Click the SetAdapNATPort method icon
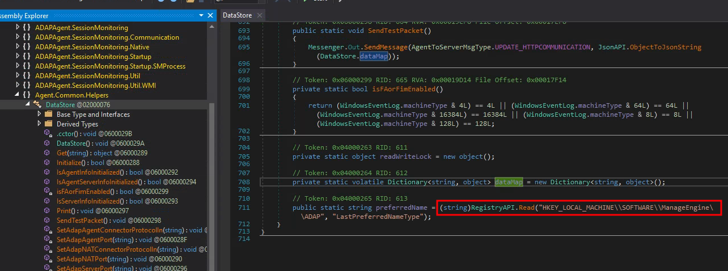The image size is (728, 271). 48,259
